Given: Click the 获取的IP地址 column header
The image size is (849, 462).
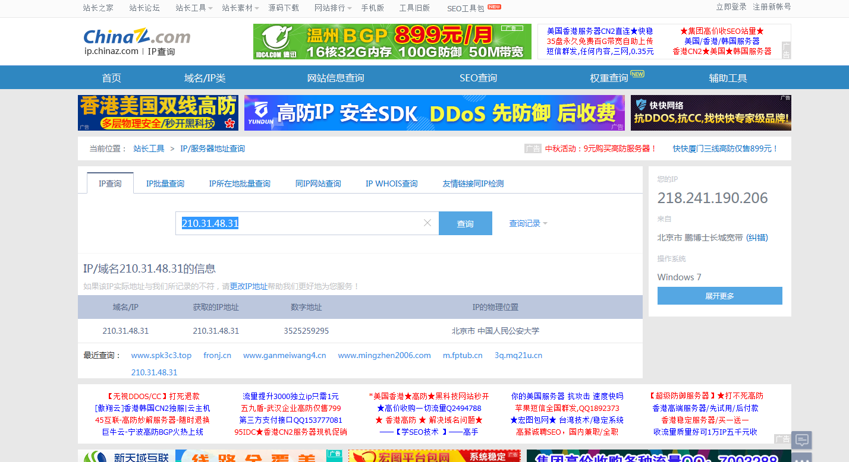Looking at the screenshot, I should (216, 307).
